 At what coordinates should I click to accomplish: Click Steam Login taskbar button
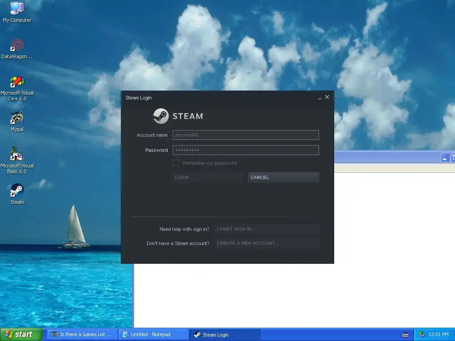tap(225, 335)
